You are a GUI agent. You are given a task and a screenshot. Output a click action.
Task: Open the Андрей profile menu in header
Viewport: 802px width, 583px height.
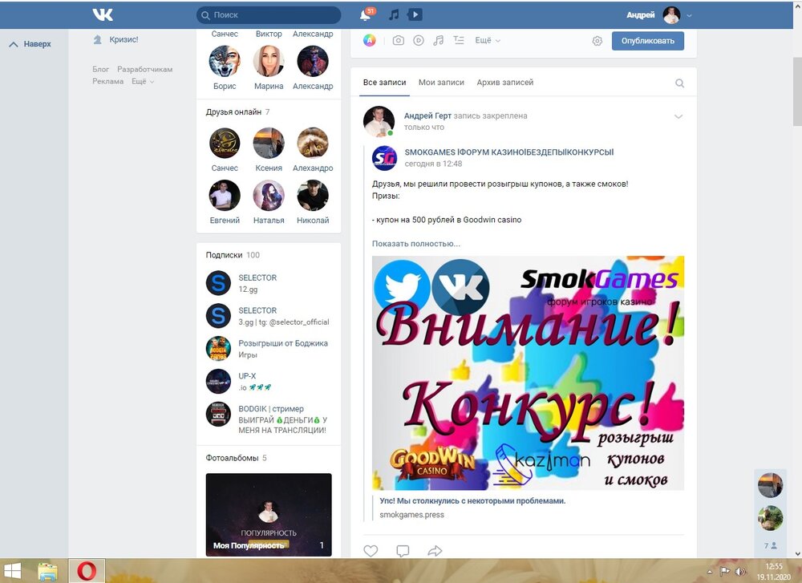pyautogui.click(x=658, y=14)
